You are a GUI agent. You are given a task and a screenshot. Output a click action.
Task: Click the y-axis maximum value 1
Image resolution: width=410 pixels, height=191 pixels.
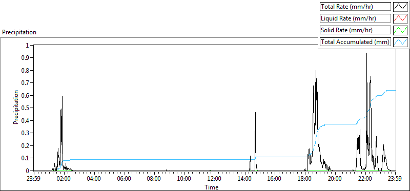(29, 45)
